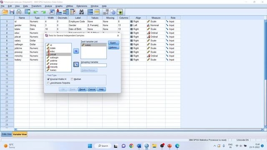Click the Measure column header

click(156, 17)
